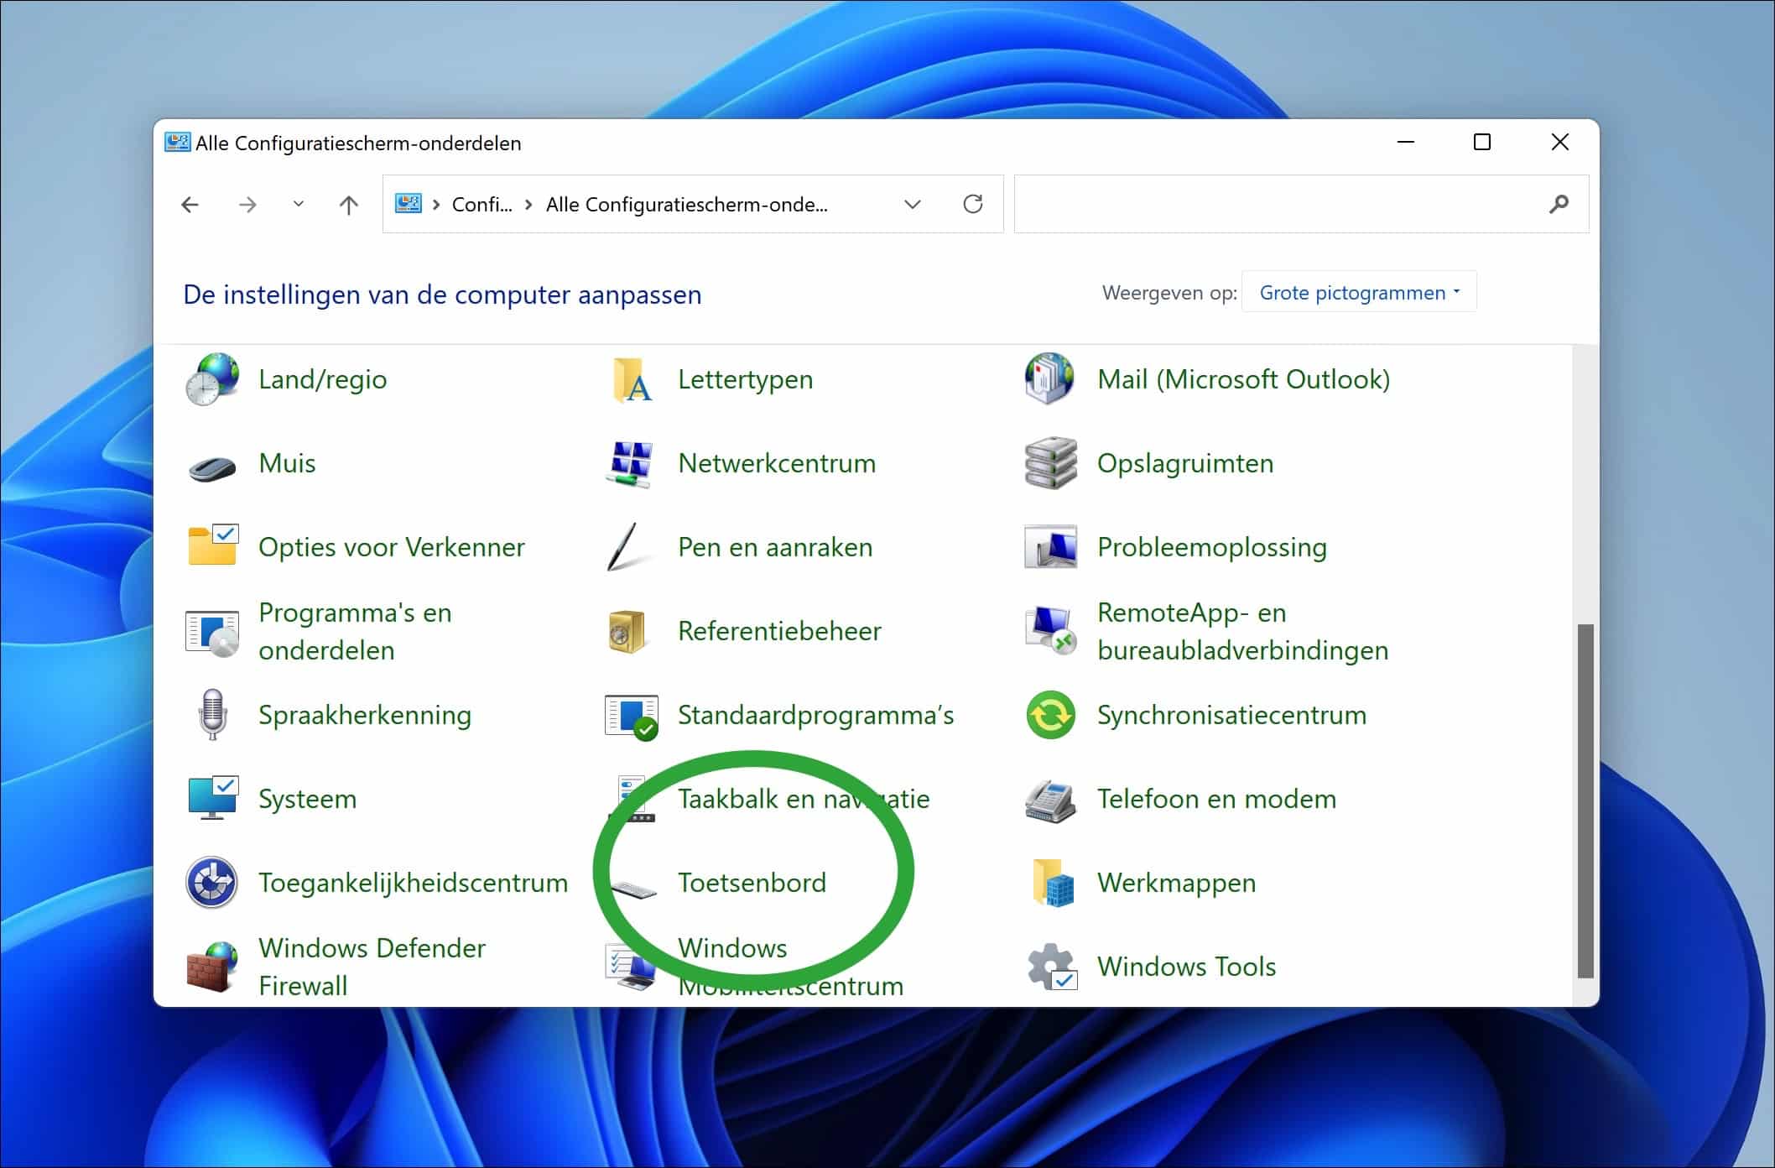Open Telefoon en modem settings
1775x1168 pixels.
(1216, 798)
